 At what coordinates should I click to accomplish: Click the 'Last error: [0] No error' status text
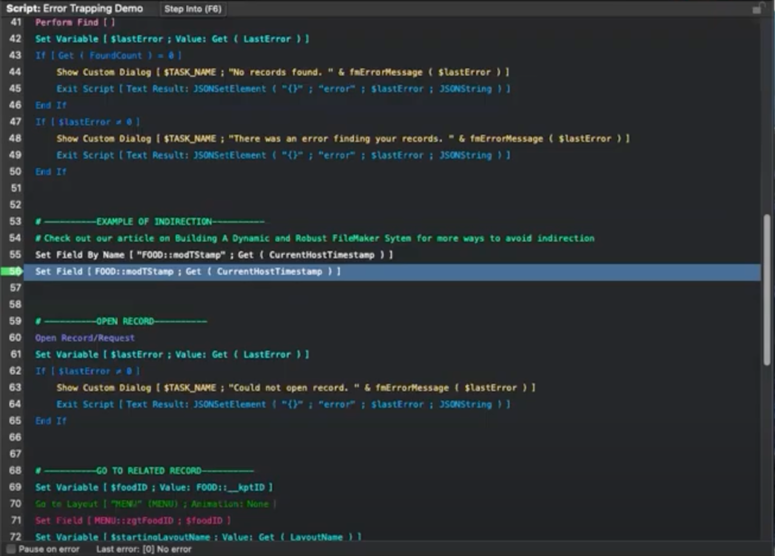[x=144, y=549]
